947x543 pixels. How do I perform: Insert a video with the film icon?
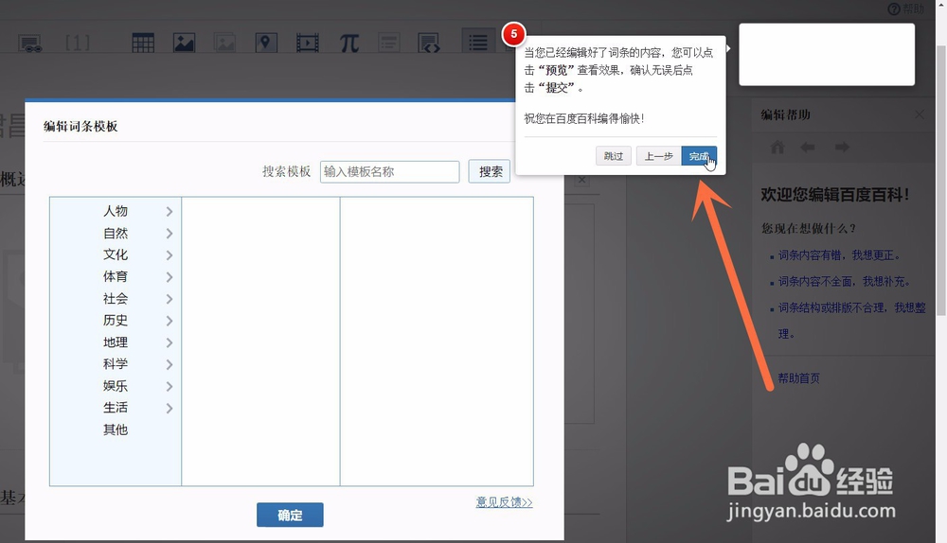pos(308,43)
